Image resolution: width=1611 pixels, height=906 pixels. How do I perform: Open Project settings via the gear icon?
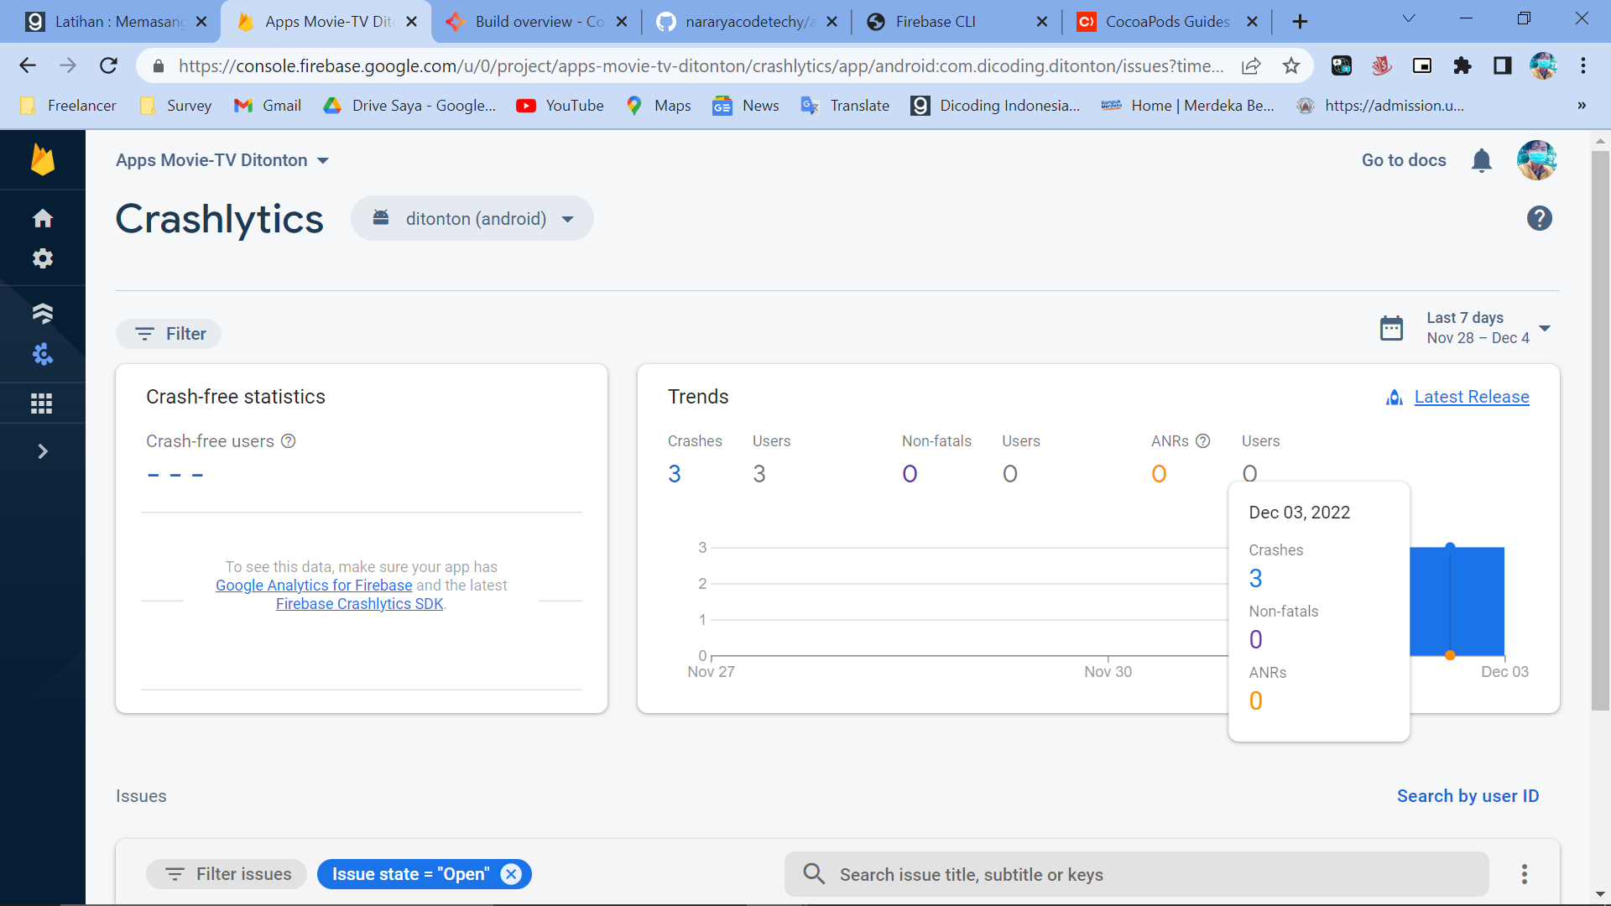[42, 258]
